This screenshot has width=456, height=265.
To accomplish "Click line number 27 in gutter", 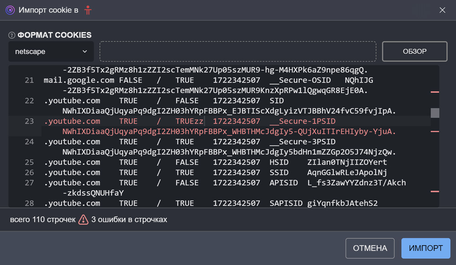I will click(29, 183).
